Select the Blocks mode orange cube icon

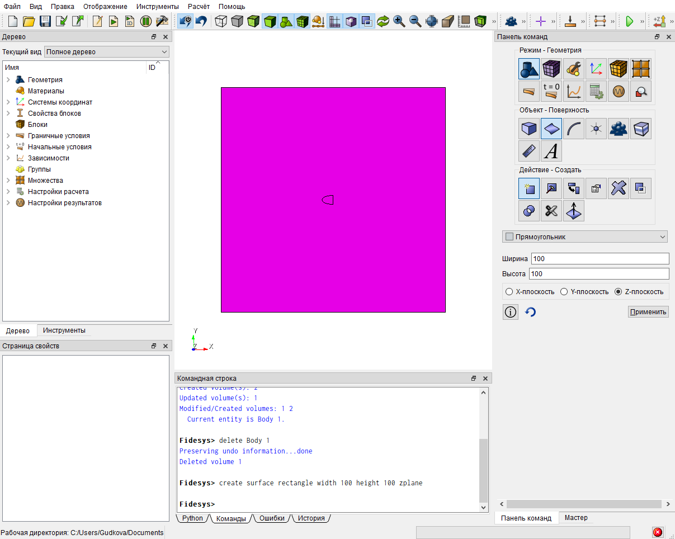point(619,69)
